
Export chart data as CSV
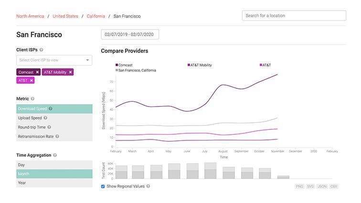click(334, 186)
